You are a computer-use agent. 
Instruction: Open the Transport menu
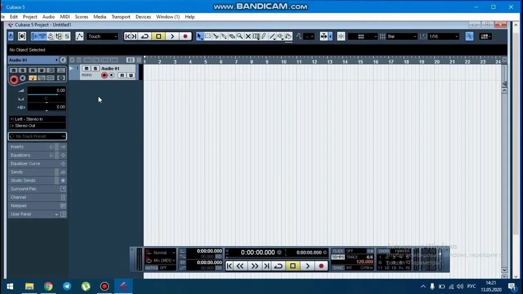(121, 17)
